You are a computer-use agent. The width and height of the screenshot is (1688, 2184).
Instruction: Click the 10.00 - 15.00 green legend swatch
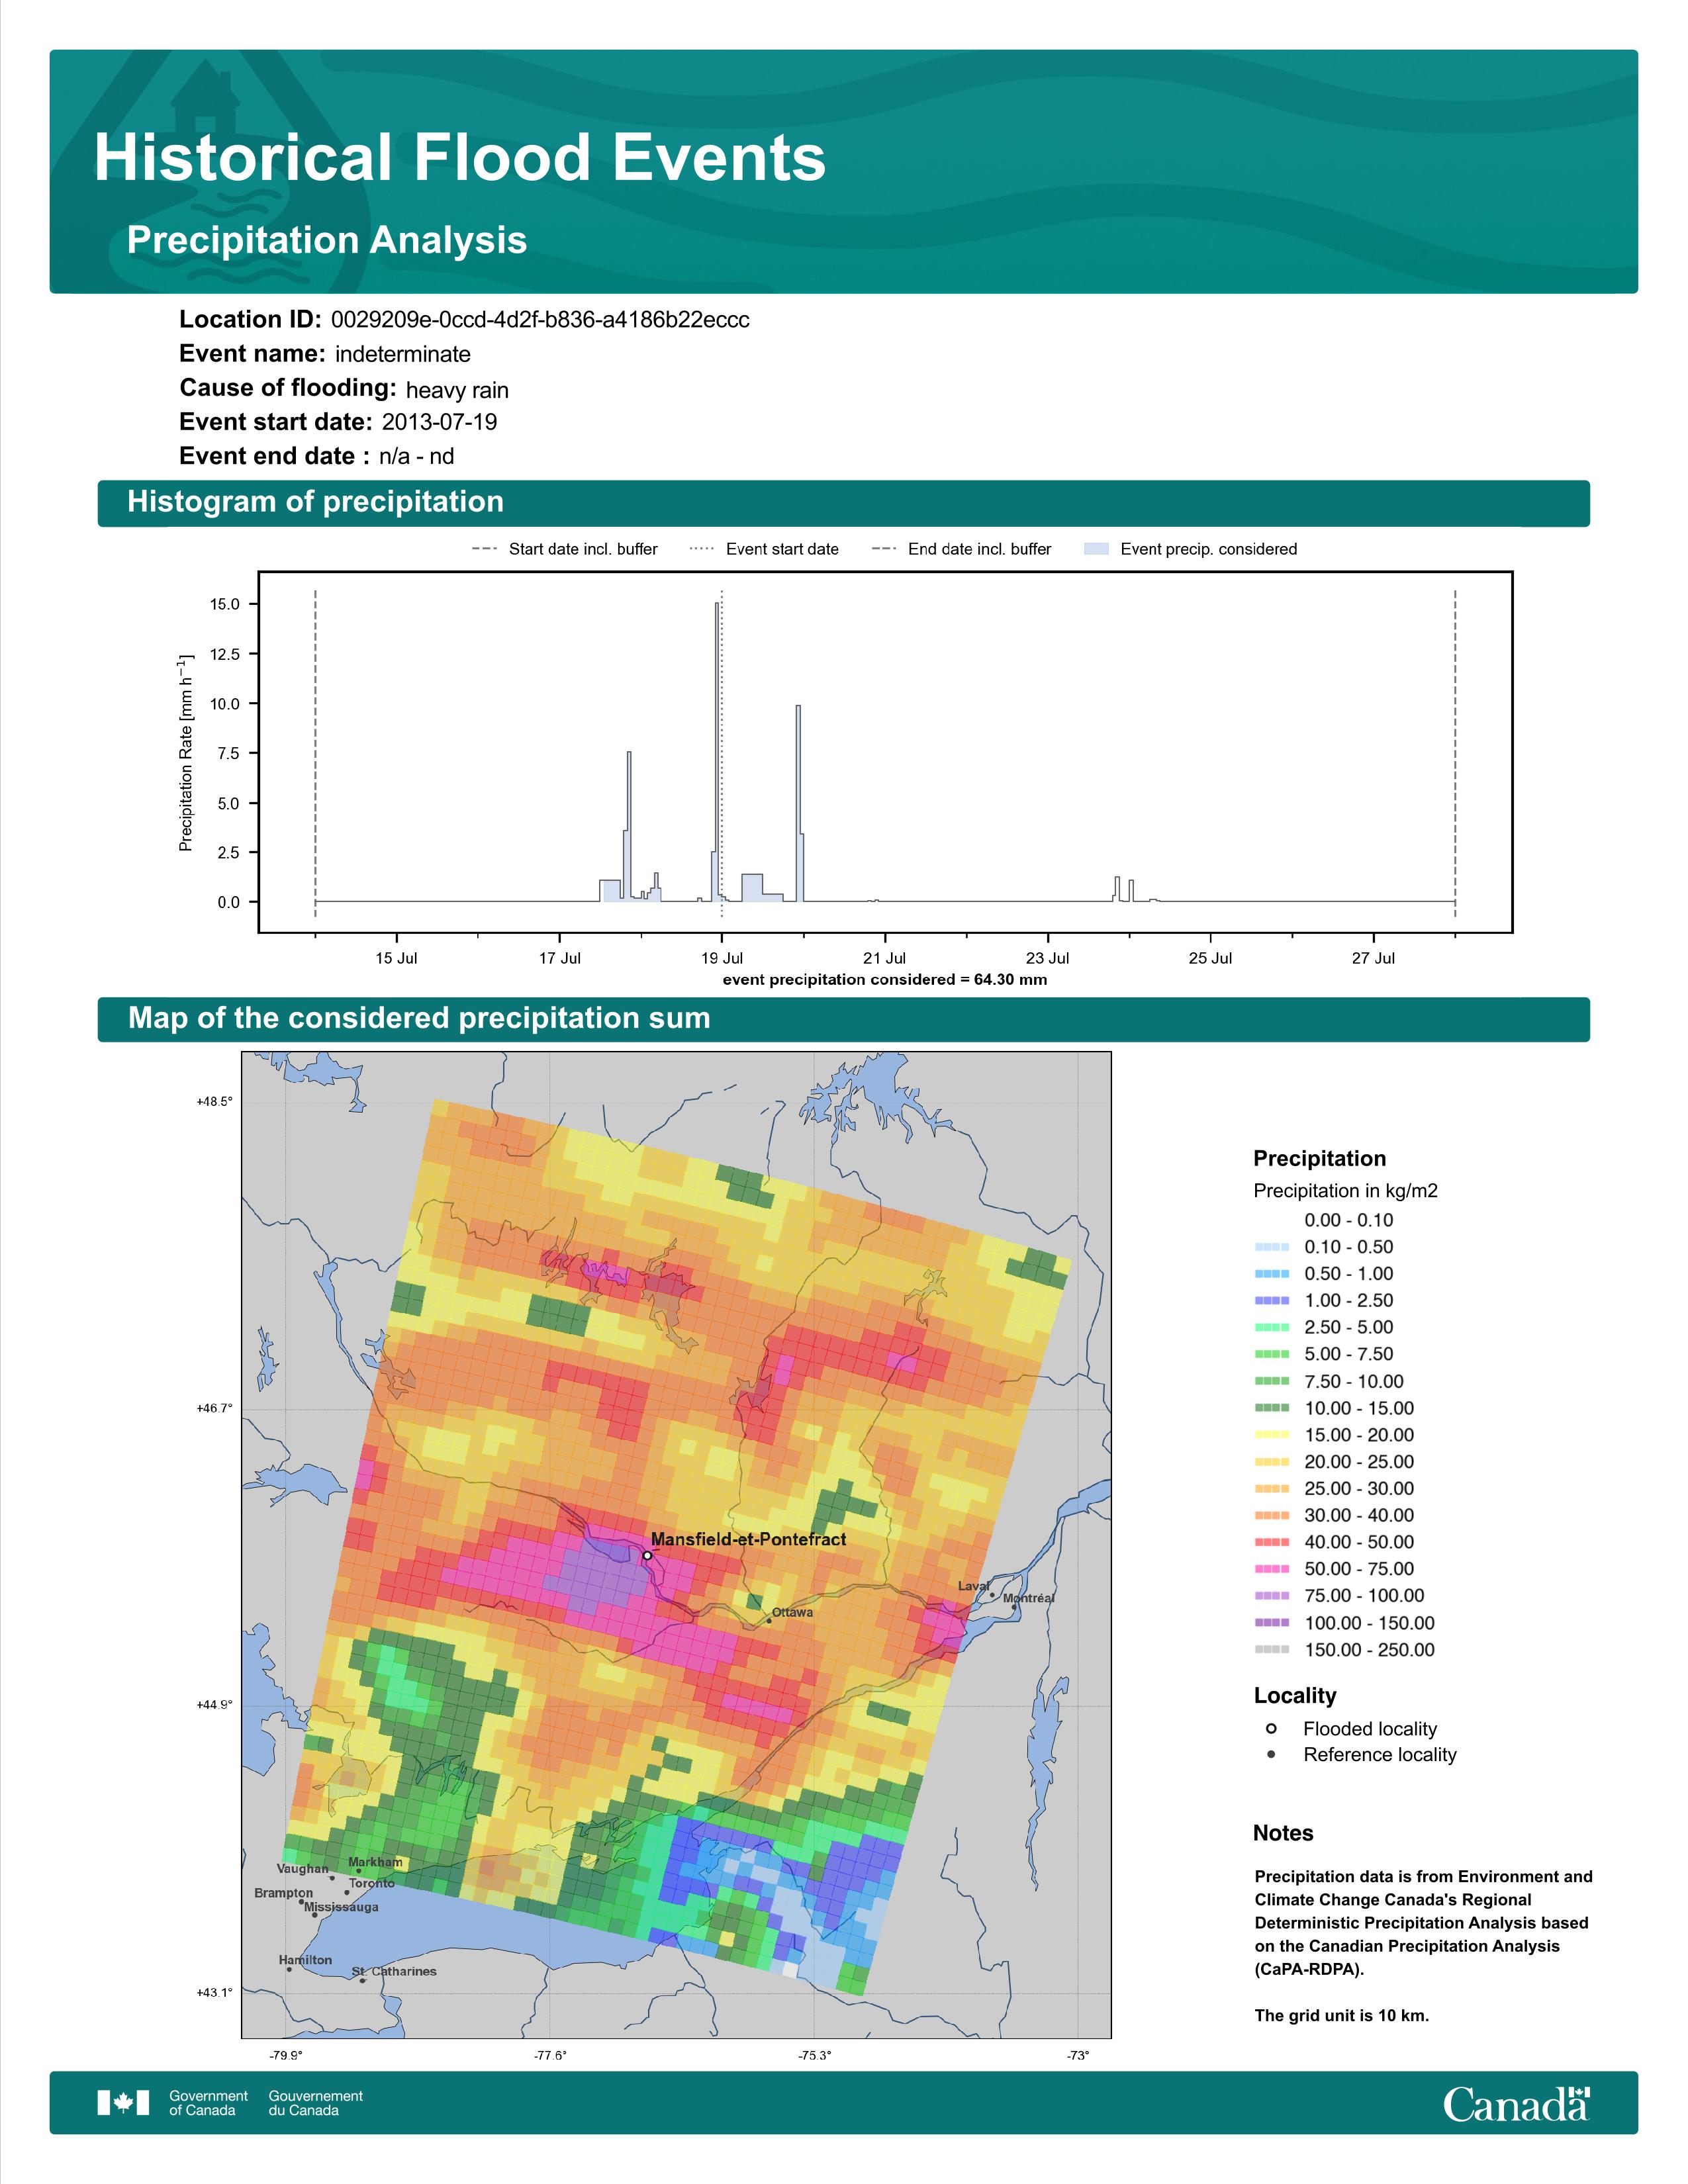pyautogui.click(x=1271, y=1408)
